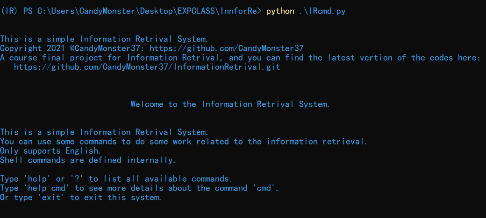This screenshot has height=218, width=486.
Task: Click 'Copyright 2021 @CandyMonster37' text
Action: pos(72,48)
